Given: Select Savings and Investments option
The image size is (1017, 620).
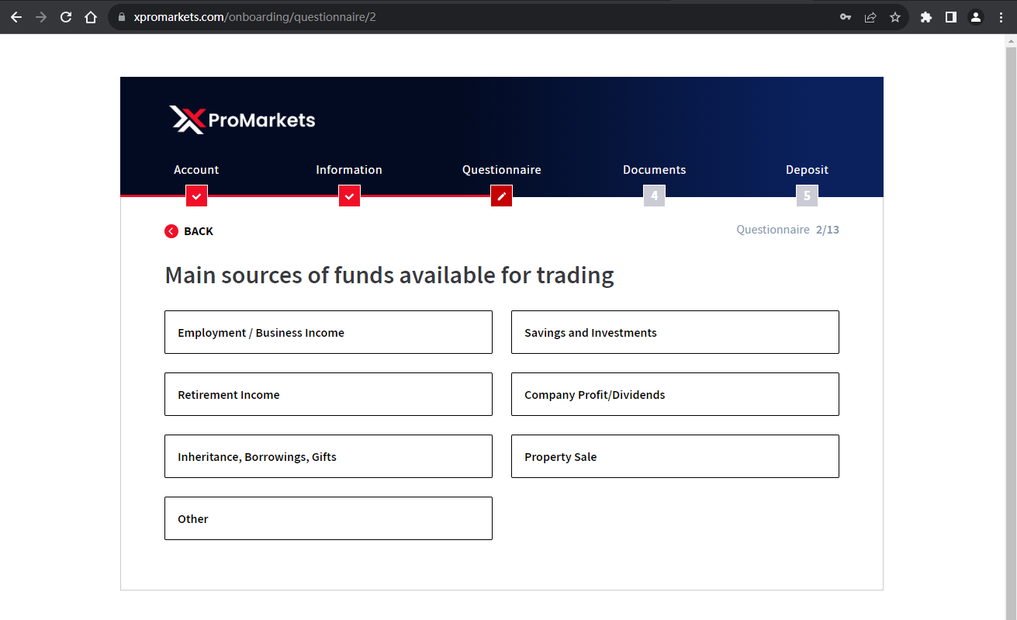Looking at the screenshot, I should [x=675, y=332].
